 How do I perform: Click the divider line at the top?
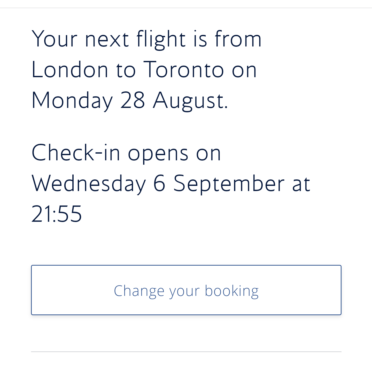tap(186, 8)
